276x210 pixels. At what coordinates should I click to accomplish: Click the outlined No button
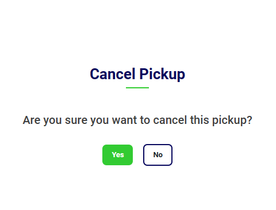pyautogui.click(x=158, y=155)
